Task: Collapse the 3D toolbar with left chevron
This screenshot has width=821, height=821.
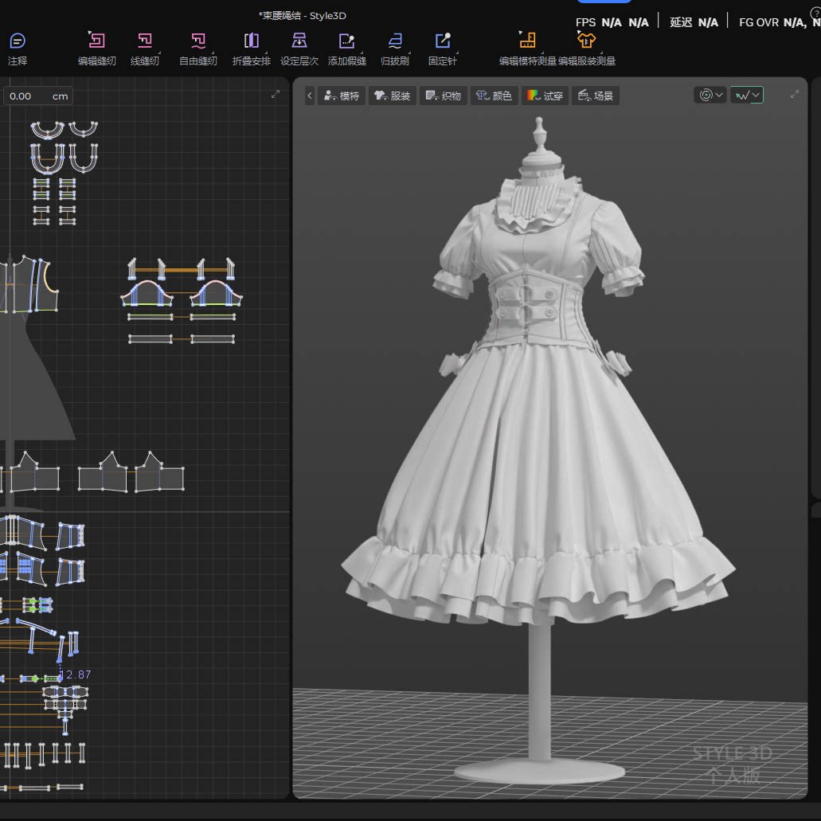Action: (310, 96)
